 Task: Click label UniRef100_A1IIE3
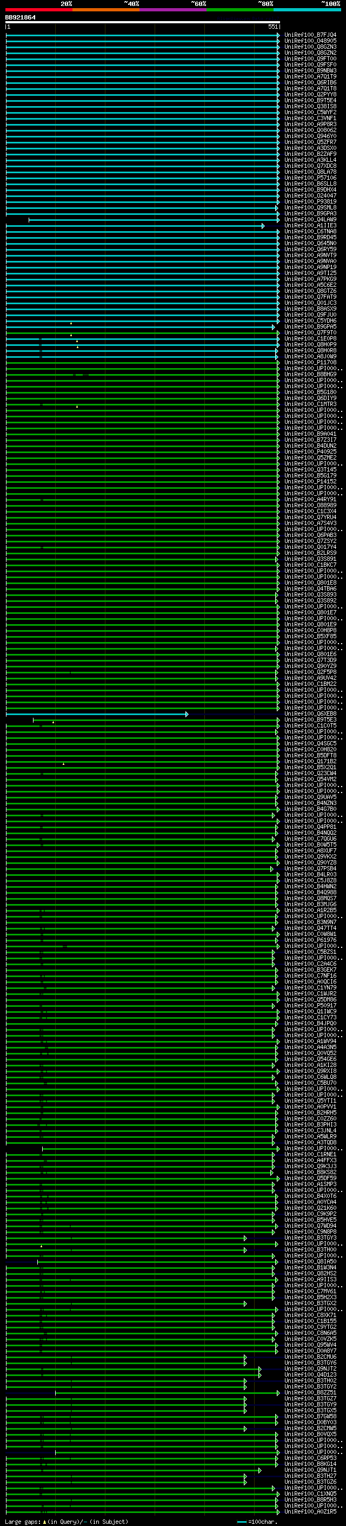click(310, 226)
